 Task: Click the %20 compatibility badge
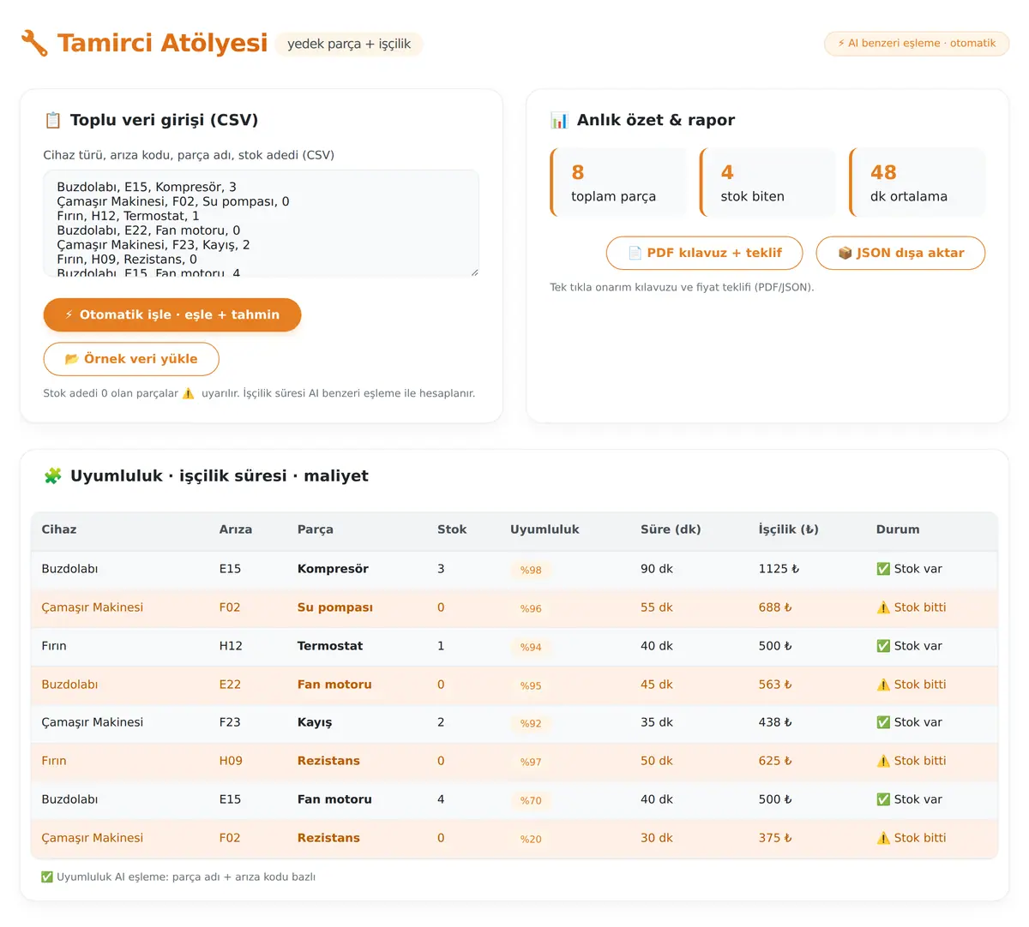pyautogui.click(x=531, y=839)
